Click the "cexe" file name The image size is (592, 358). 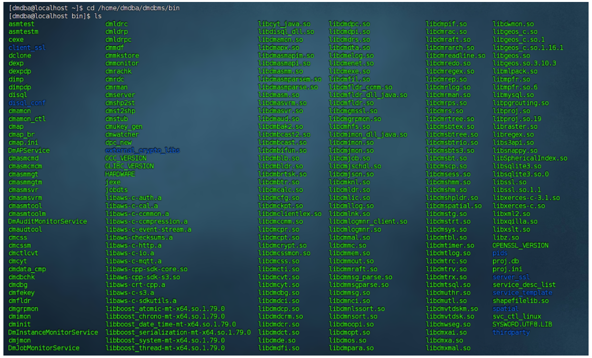[16, 40]
